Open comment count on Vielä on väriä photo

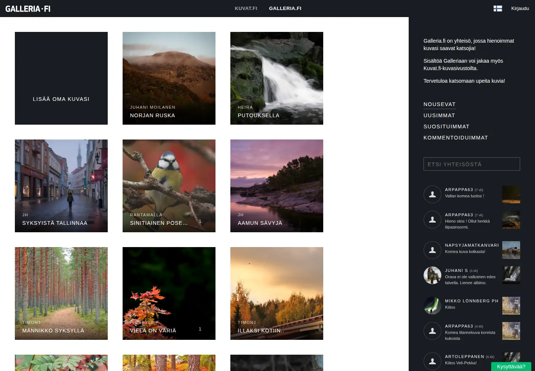pyautogui.click(x=200, y=329)
